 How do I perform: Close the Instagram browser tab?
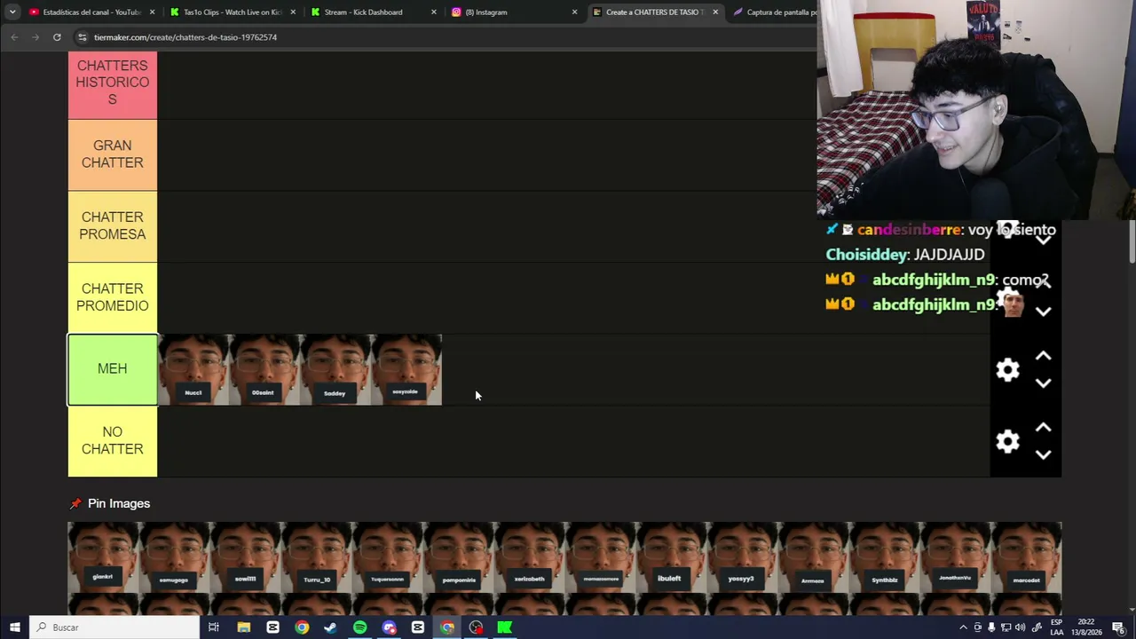click(x=574, y=12)
